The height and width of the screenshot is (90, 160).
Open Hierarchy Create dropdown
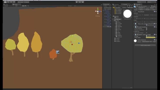(x=105, y=6)
